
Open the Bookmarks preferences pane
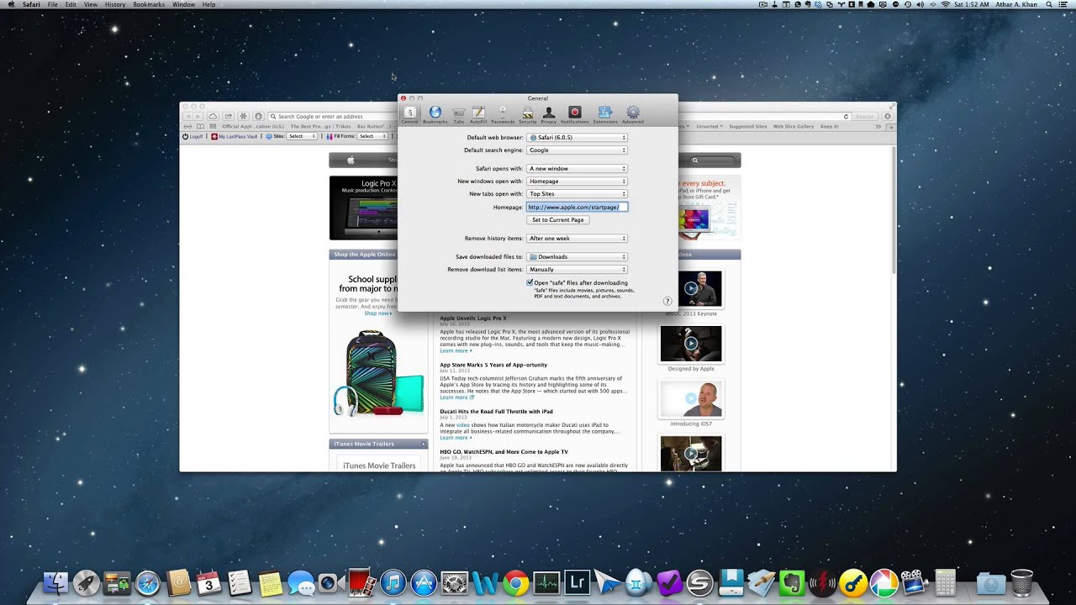[x=435, y=115]
